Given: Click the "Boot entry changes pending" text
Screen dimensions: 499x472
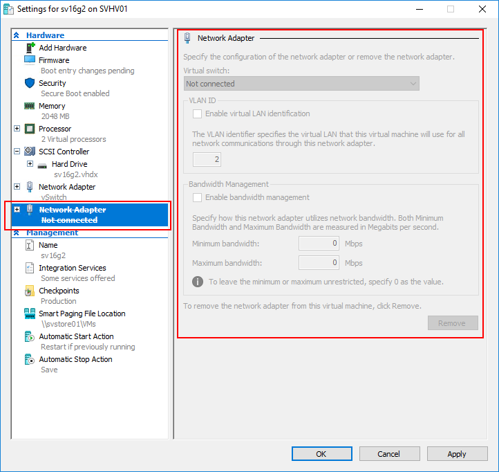Looking at the screenshot, I should tap(88, 71).
